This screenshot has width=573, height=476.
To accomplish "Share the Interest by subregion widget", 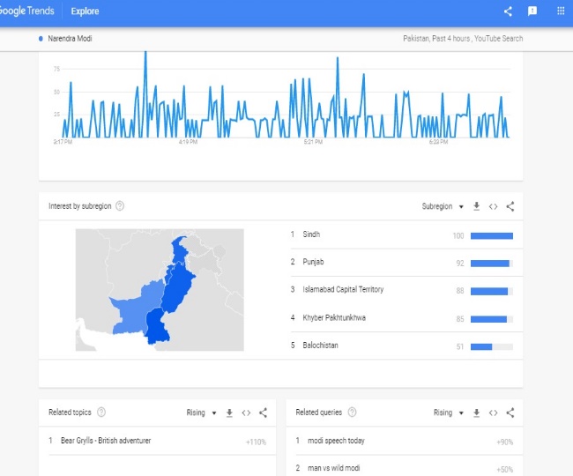I will (x=510, y=206).
